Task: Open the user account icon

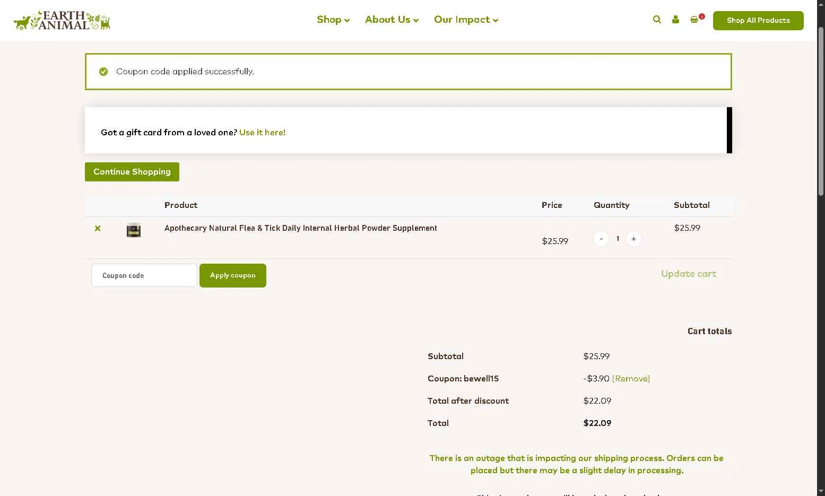Action: coord(675,20)
